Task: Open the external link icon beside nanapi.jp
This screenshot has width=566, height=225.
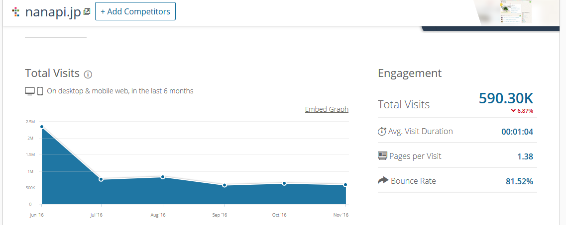Action: (x=87, y=11)
